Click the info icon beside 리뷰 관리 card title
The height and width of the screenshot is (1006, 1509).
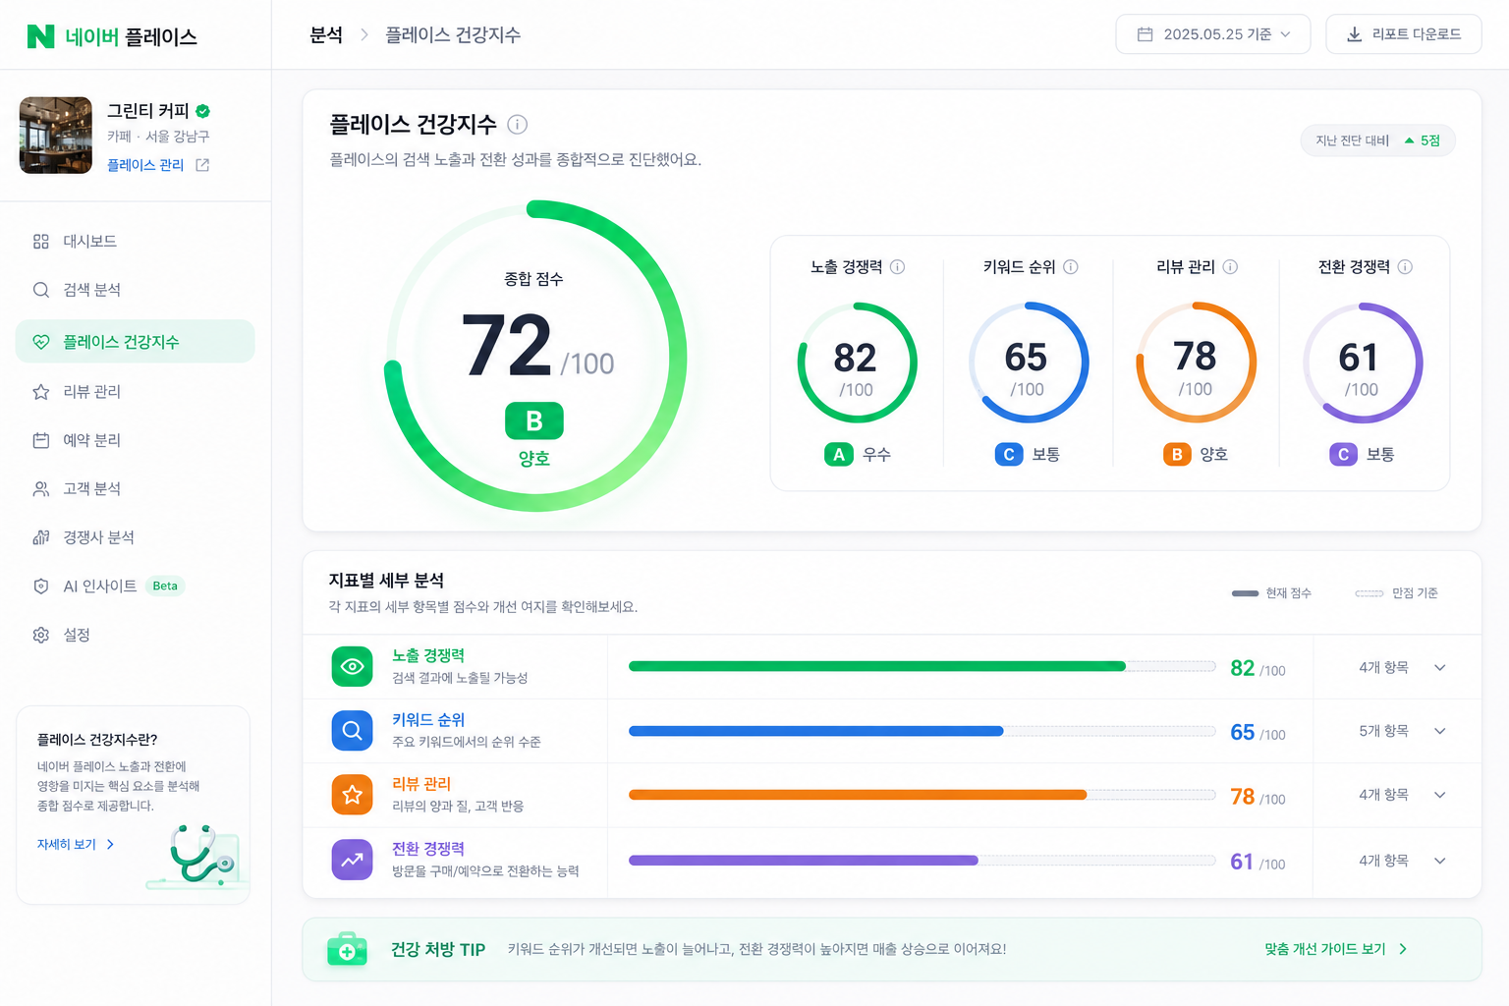coord(1230,267)
